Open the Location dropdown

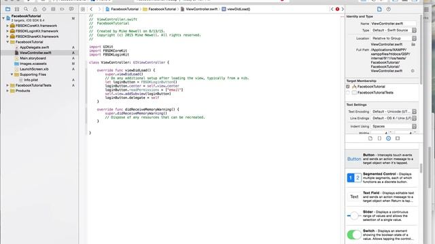click(394, 38)
